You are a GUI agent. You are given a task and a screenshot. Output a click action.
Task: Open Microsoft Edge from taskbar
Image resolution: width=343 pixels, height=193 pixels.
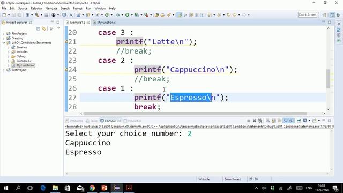[x=43, y=188]
